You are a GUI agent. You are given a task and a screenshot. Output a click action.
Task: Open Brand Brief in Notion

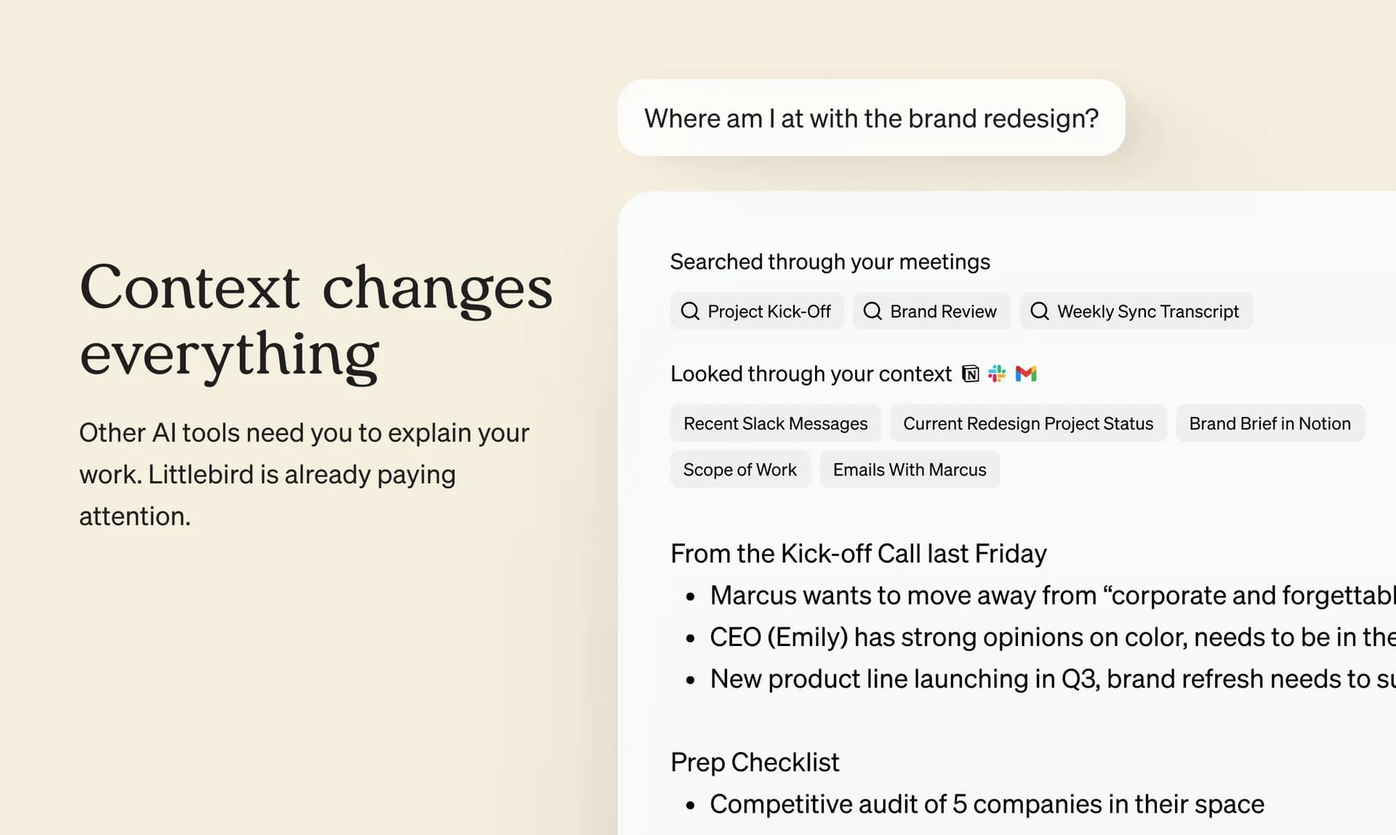click(x=1269, y=423)
